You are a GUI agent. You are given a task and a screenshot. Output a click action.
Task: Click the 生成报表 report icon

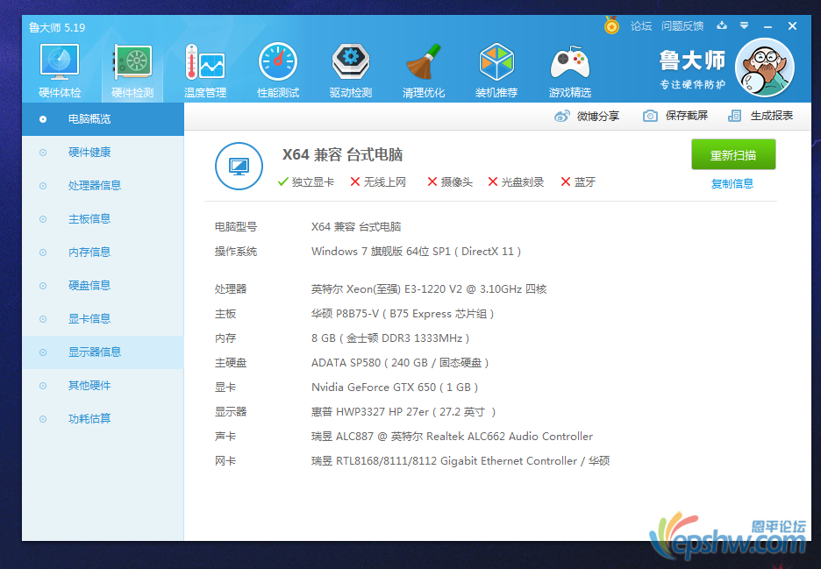[x=734, y=116]
